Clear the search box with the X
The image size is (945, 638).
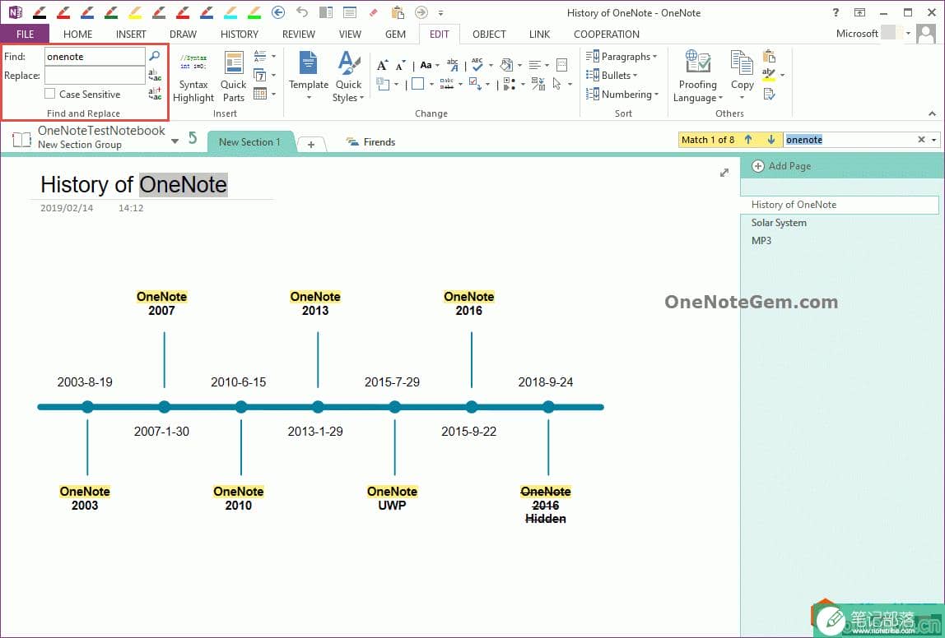tap(921, 140)
